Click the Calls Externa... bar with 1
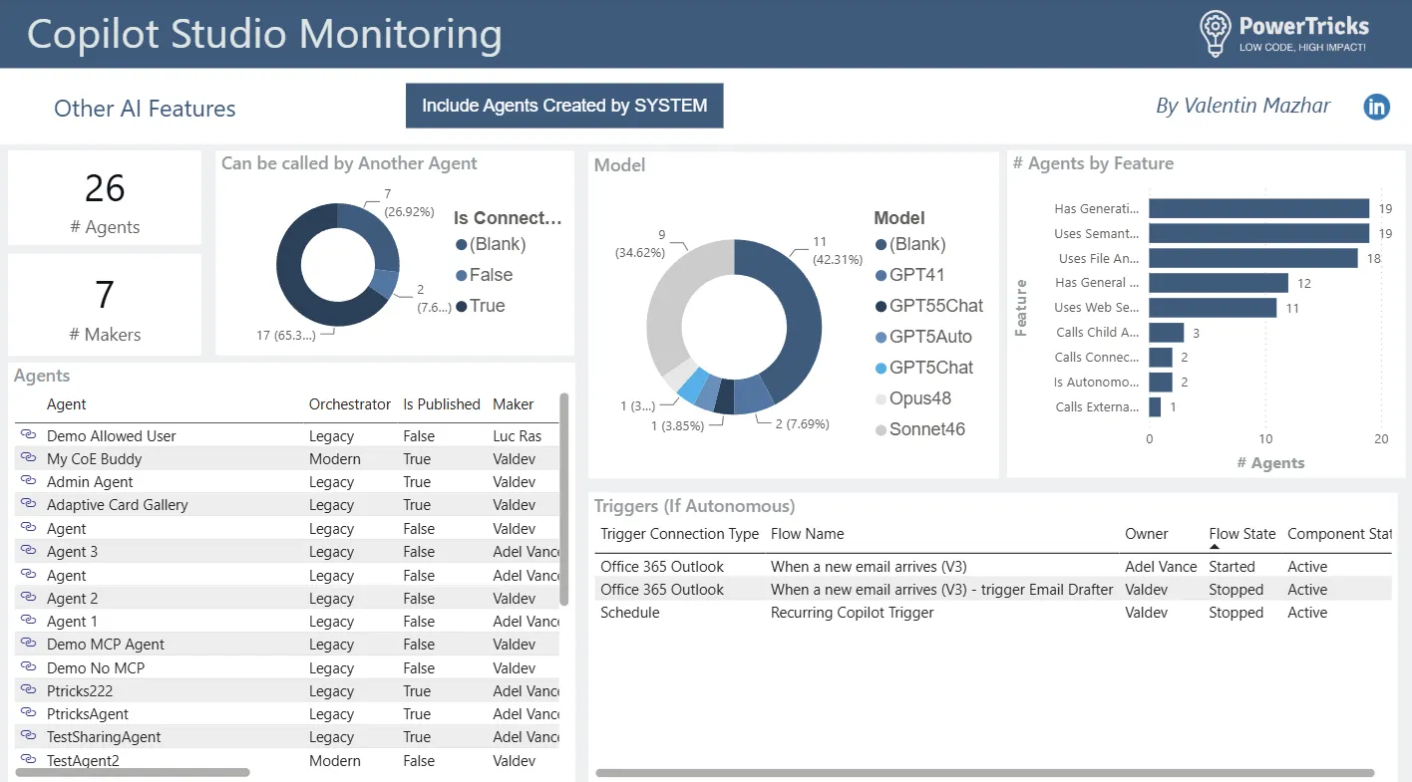Viewport: 1412px width, 782px height. coord(1155,407)
